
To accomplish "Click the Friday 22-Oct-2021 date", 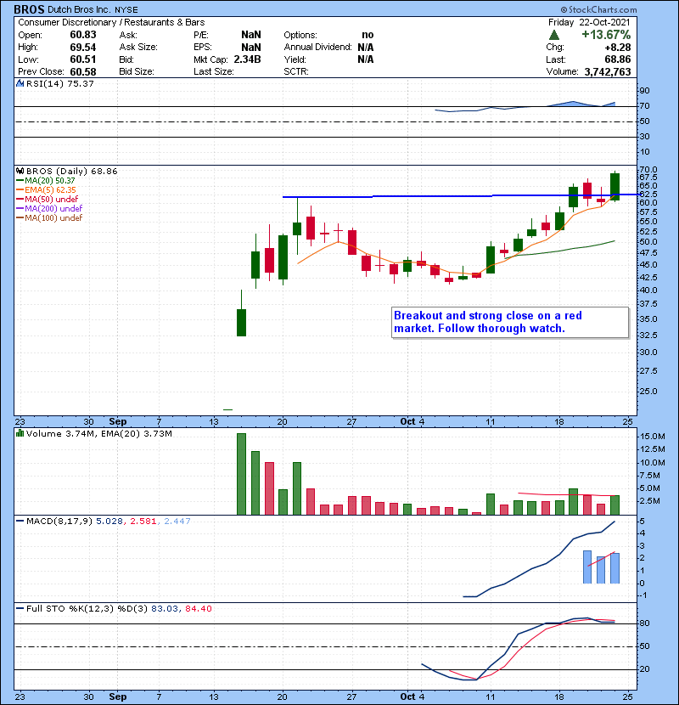I will point(589,22).
